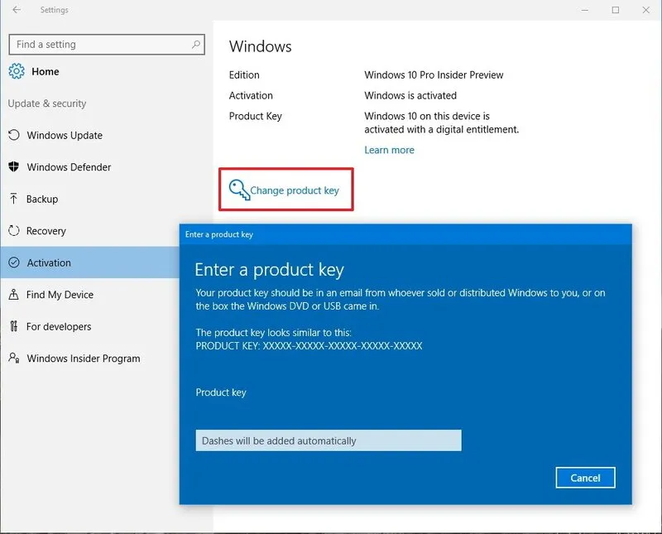662x534 pixels.
Task: Maximize the Settings window
Action: coord(616,10)
